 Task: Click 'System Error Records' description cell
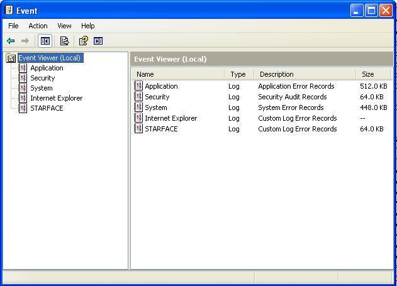[291, 107]
